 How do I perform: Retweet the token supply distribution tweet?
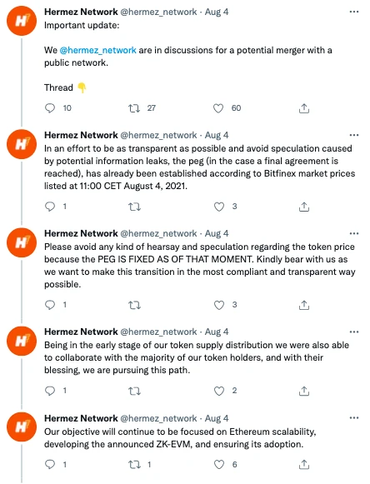coord(134,391)
